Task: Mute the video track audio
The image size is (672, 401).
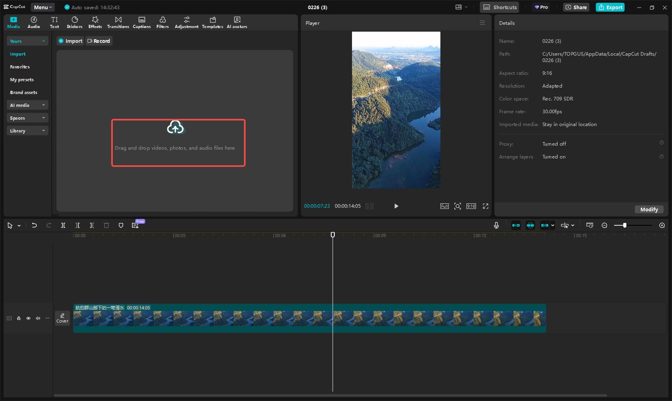Action: 38,319
